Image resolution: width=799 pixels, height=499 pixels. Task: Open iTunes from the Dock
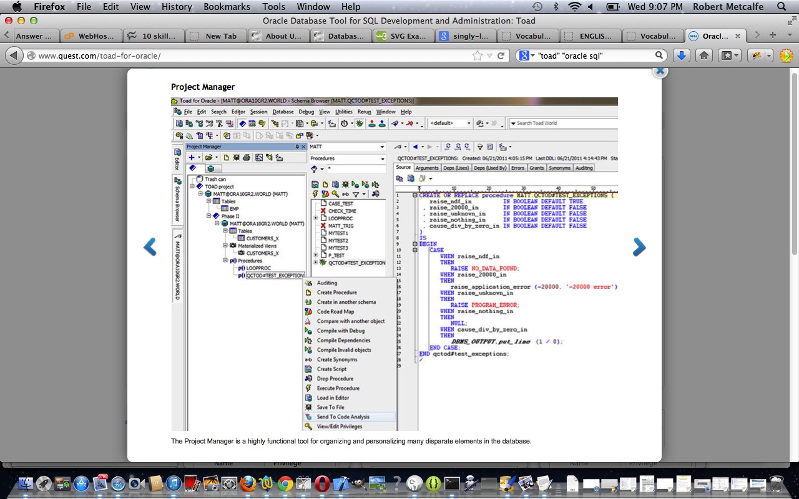(174, 483)
